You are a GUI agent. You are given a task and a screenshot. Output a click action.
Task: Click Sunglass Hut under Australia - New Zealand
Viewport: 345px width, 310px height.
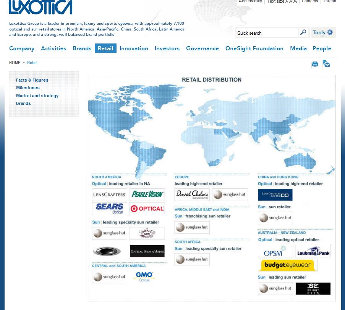tap(275, 289)
